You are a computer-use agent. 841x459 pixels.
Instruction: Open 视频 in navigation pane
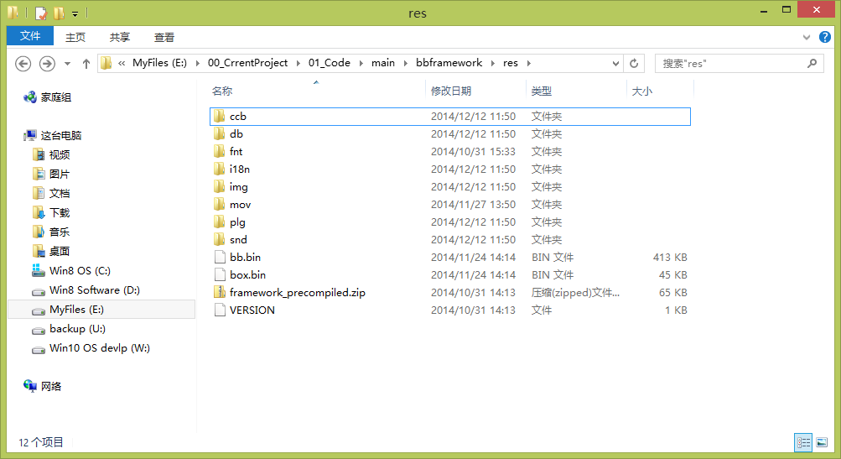[x=51, y=154]
